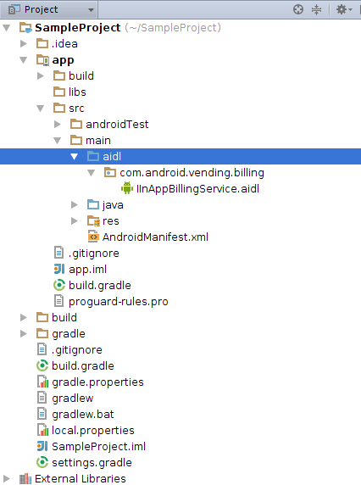This screenshot has width=361, height=485.
Task: Select the root-level build.gradle file
Action: [83, 366]
